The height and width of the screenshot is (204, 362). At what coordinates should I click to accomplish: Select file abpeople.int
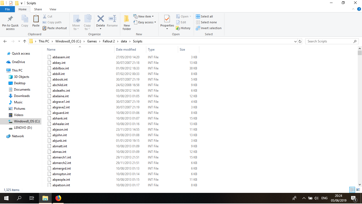(61, 180)
